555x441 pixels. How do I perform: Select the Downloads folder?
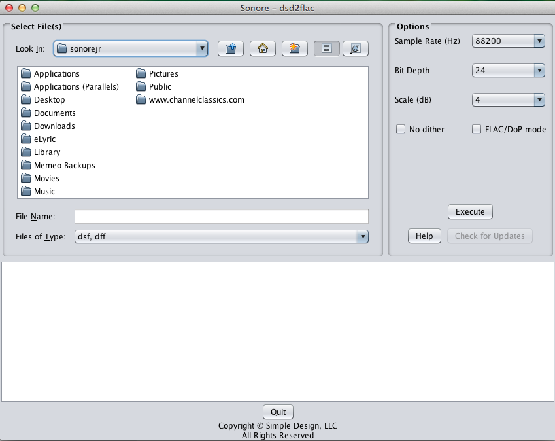tap(54, 126)
